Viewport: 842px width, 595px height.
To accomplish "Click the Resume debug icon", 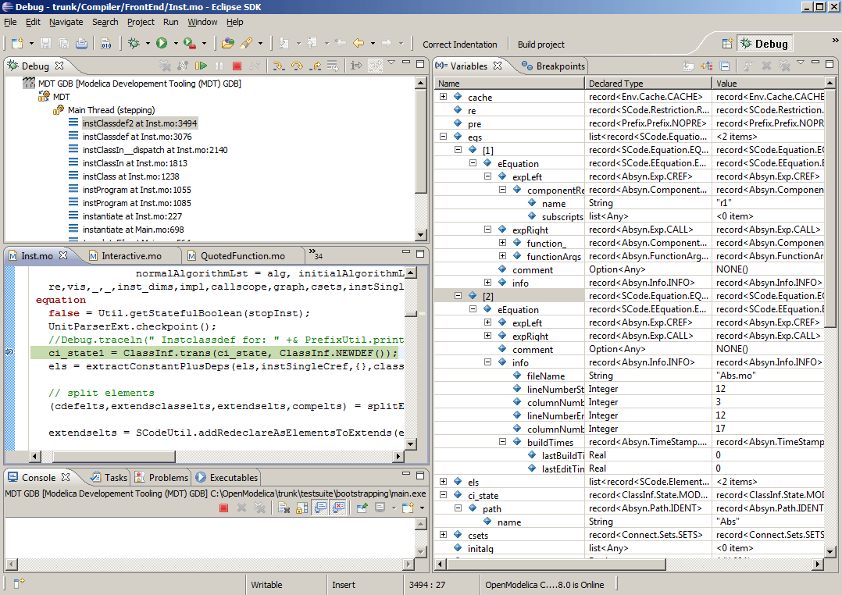I will (x=202, y=66).
